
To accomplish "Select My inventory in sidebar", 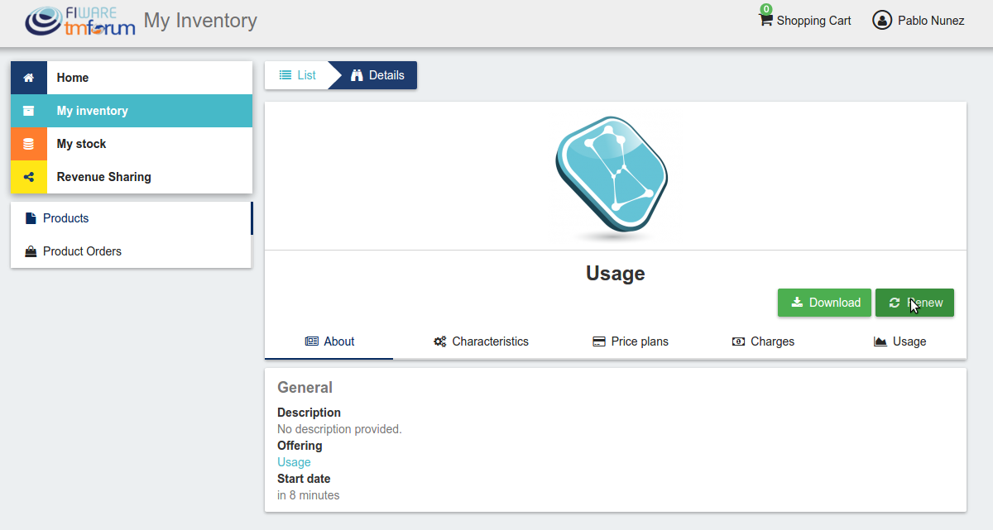I will click(132, 111).
